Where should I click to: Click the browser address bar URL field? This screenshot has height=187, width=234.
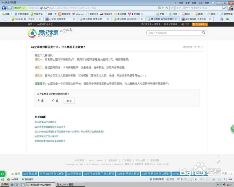click(x=93, y=8)
